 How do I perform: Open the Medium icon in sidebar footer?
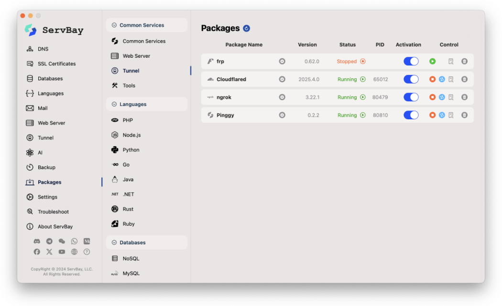coord(87,241)
